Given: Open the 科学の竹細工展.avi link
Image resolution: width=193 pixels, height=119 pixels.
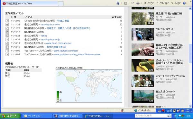Looking at the screenshot, I should tap(57, 47).
